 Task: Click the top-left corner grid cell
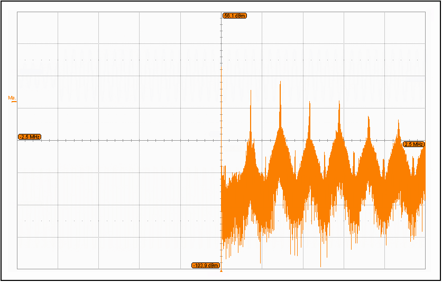38,28
